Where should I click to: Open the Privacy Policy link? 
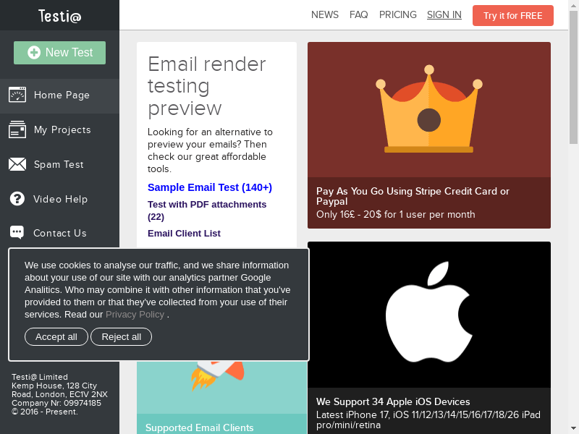click(135, 315)
